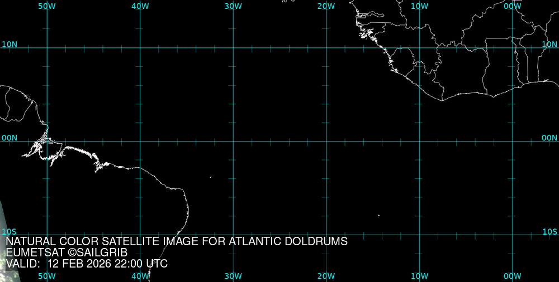Click the EUMETSAT ©SAILGRIB credit text
The width and height of the screenshot is (559, 282).
click(67, 252)
